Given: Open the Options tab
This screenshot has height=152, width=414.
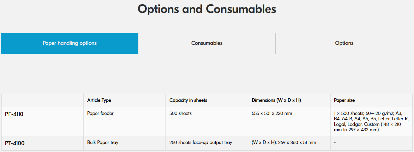Looking at the screenshot, I should (344, 43).
